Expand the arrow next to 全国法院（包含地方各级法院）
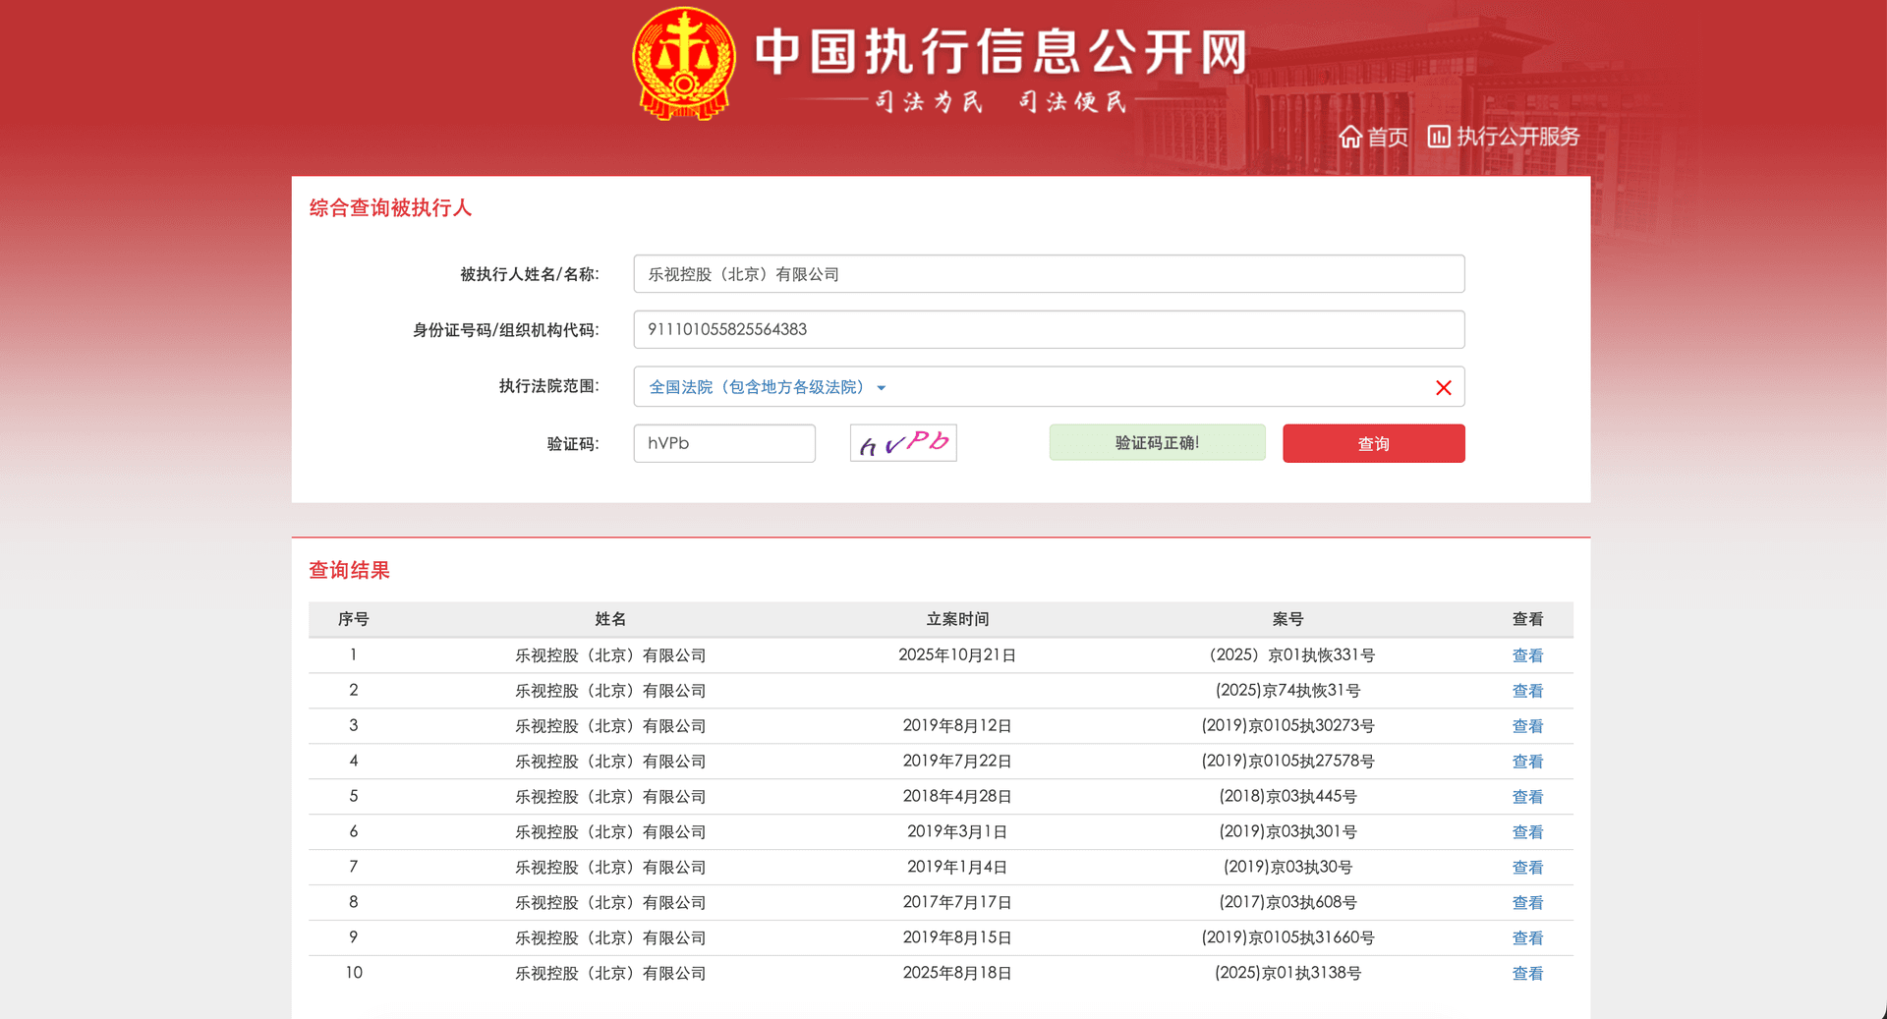This screenshot has height=1019, width=1887. [882, 388]
